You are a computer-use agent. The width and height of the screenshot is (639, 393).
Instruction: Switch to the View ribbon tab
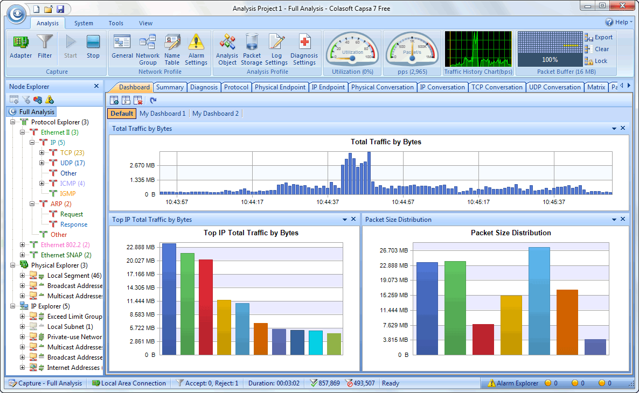tap(145, 23)
